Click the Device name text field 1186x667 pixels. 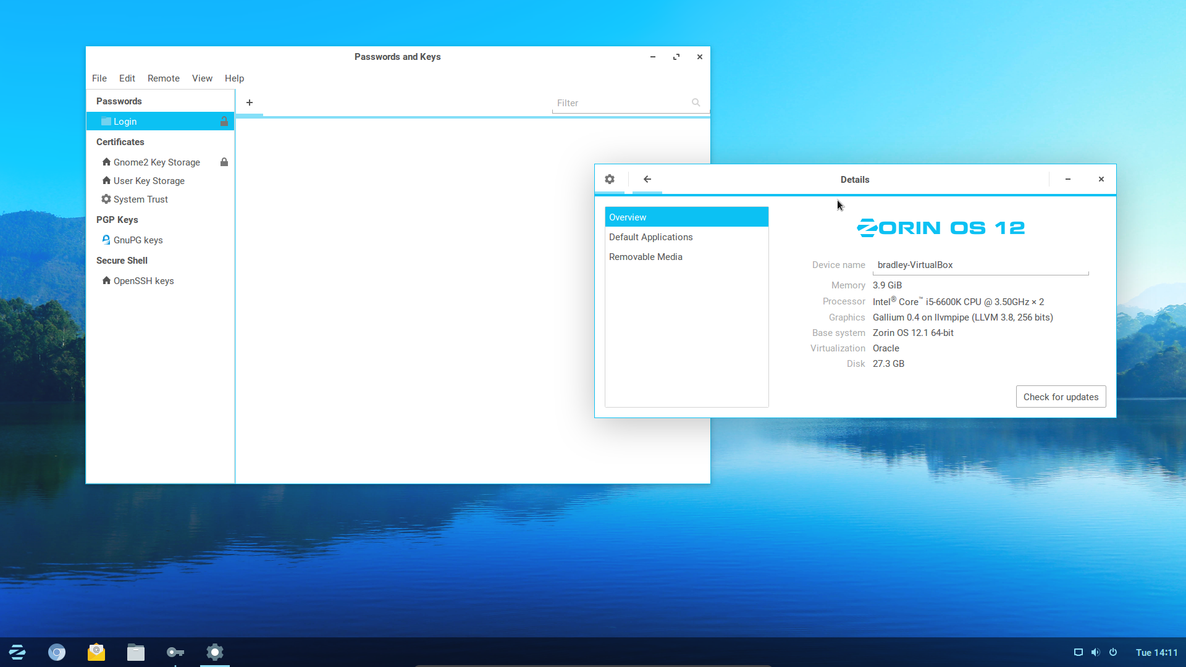[980, 265]
